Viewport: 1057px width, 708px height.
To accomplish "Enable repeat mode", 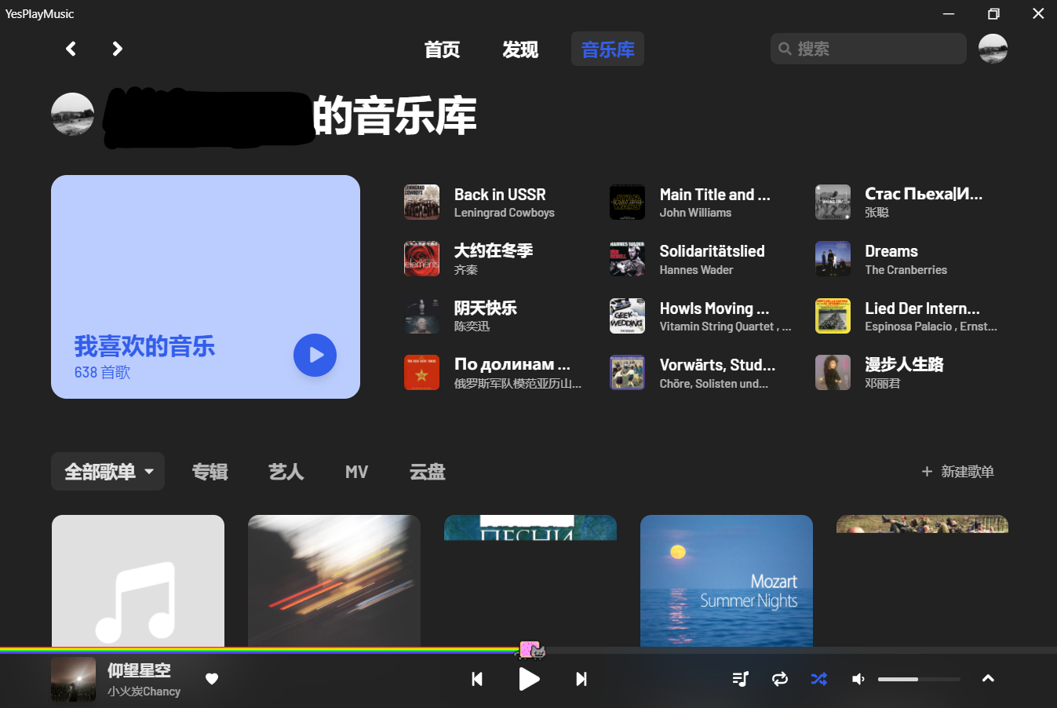I will pyautogui.click(x=779, y=679).
